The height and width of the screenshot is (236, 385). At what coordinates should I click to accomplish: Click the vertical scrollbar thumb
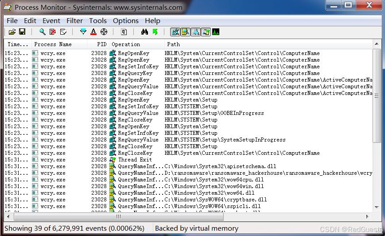pyautogui.click(x=377, y=96)
